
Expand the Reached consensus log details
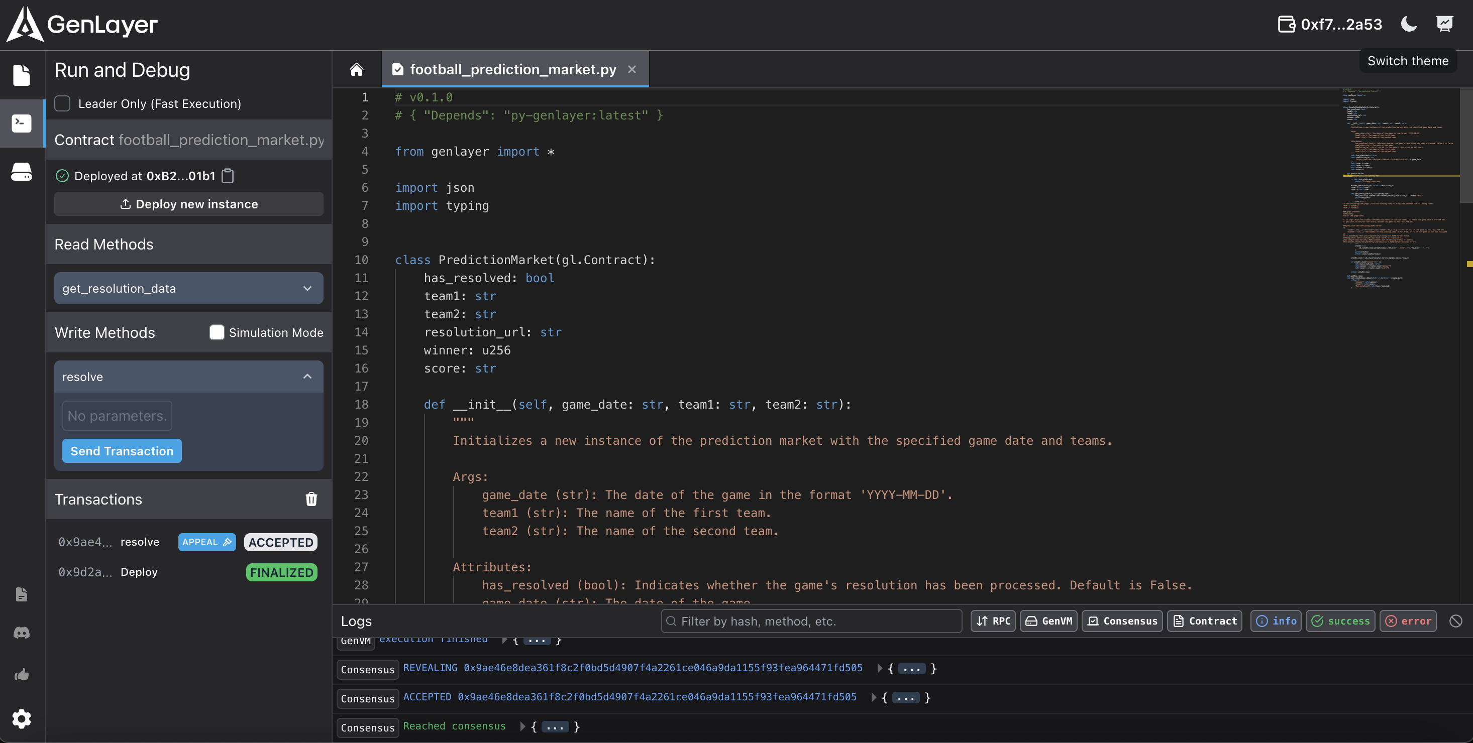522,726
